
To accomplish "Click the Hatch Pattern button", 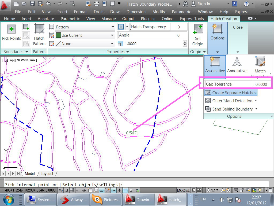I will (39, 35).
